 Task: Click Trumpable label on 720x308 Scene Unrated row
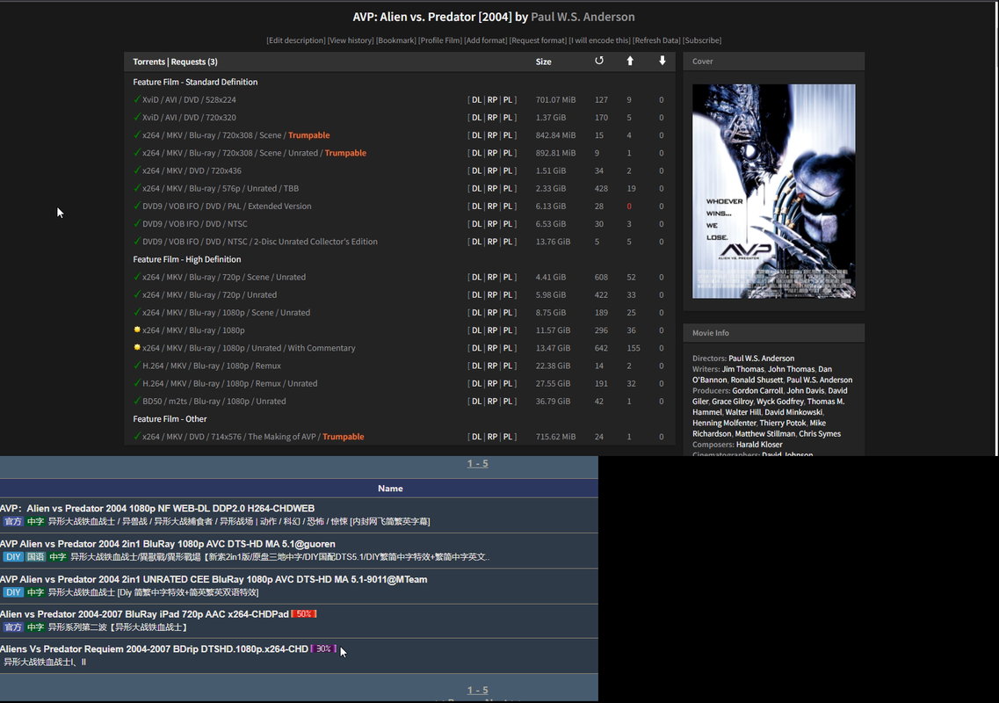[345, 153]
